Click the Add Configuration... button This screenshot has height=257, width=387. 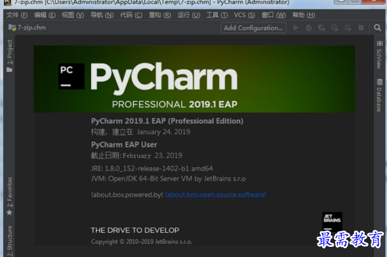(253, 28)
